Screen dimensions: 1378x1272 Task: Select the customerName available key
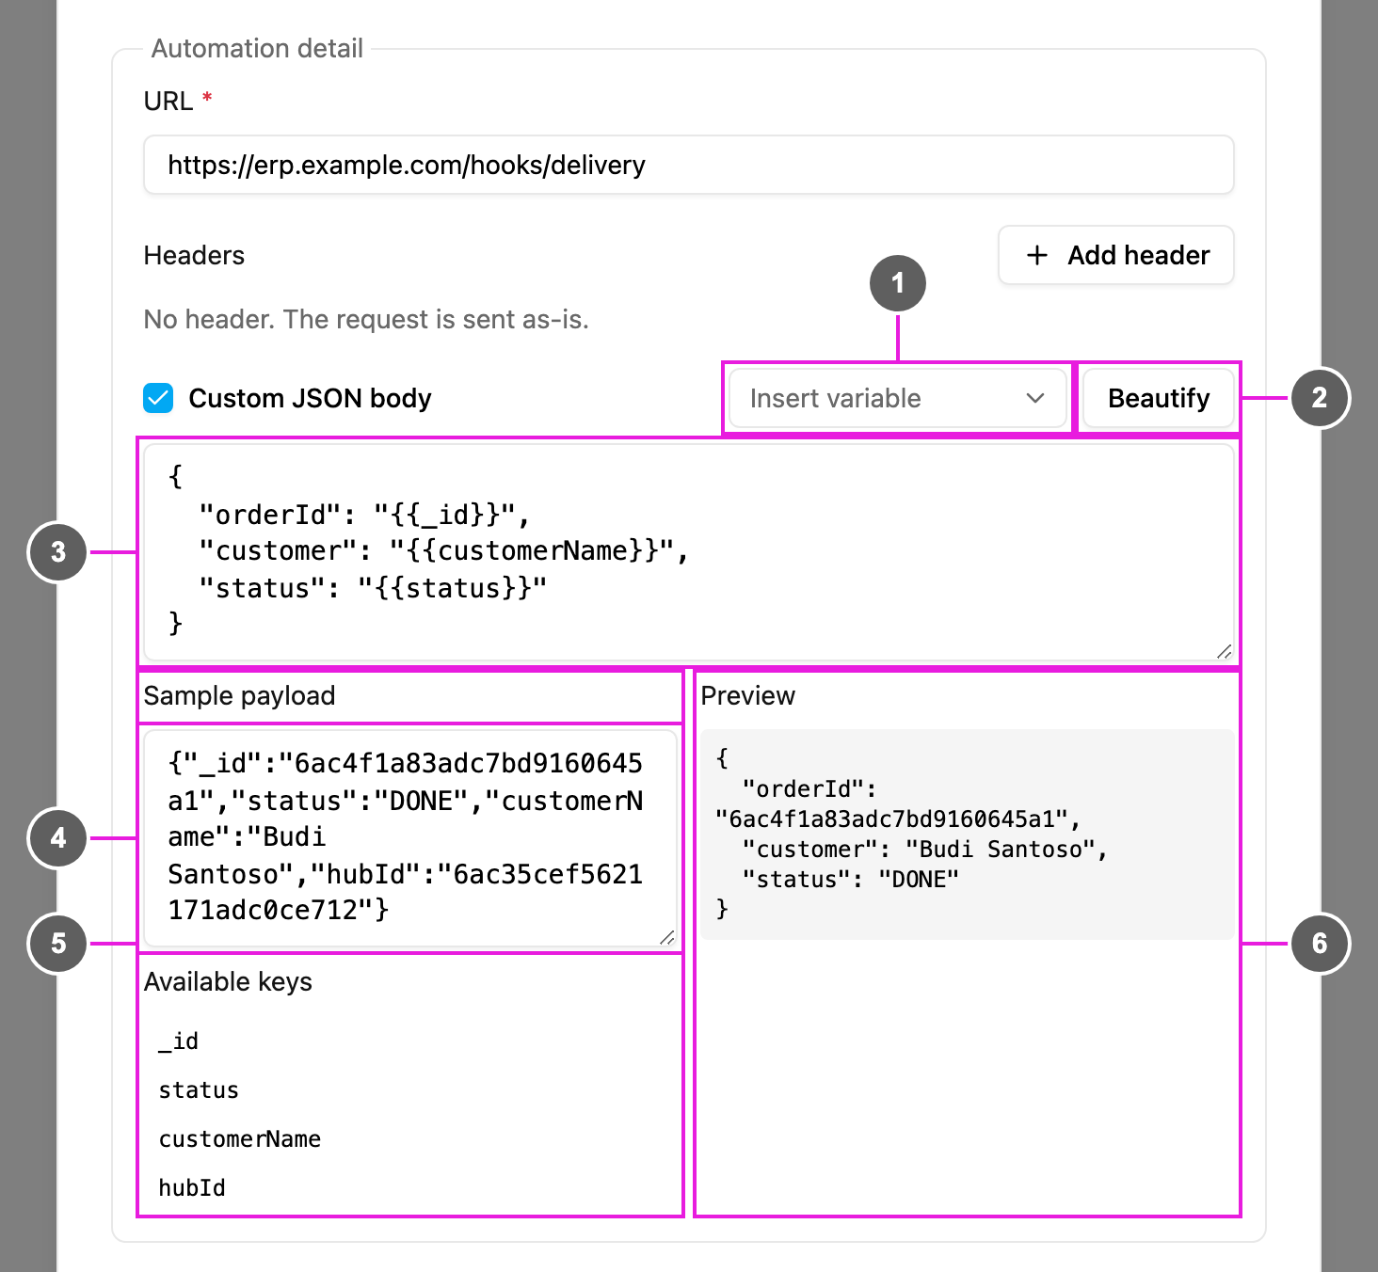(x=240, y=1139)
